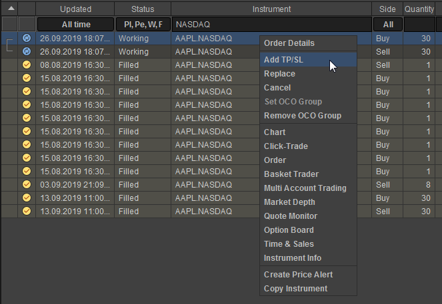
Task: Click the Working status icon in the second row
Action: point(27,52)
